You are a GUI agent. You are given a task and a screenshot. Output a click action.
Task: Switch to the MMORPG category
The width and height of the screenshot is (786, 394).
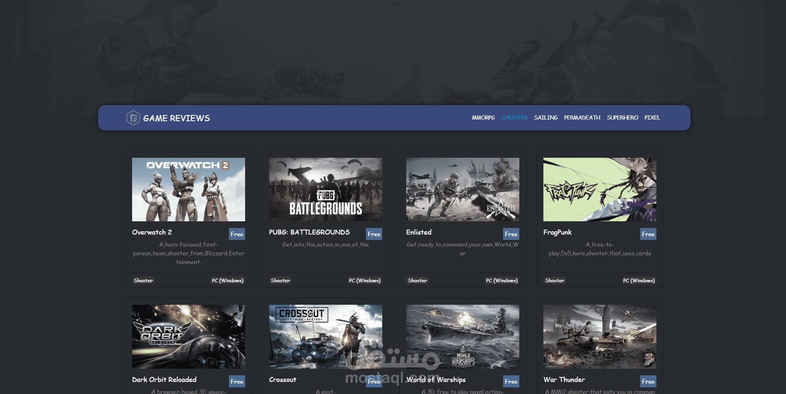483,117
